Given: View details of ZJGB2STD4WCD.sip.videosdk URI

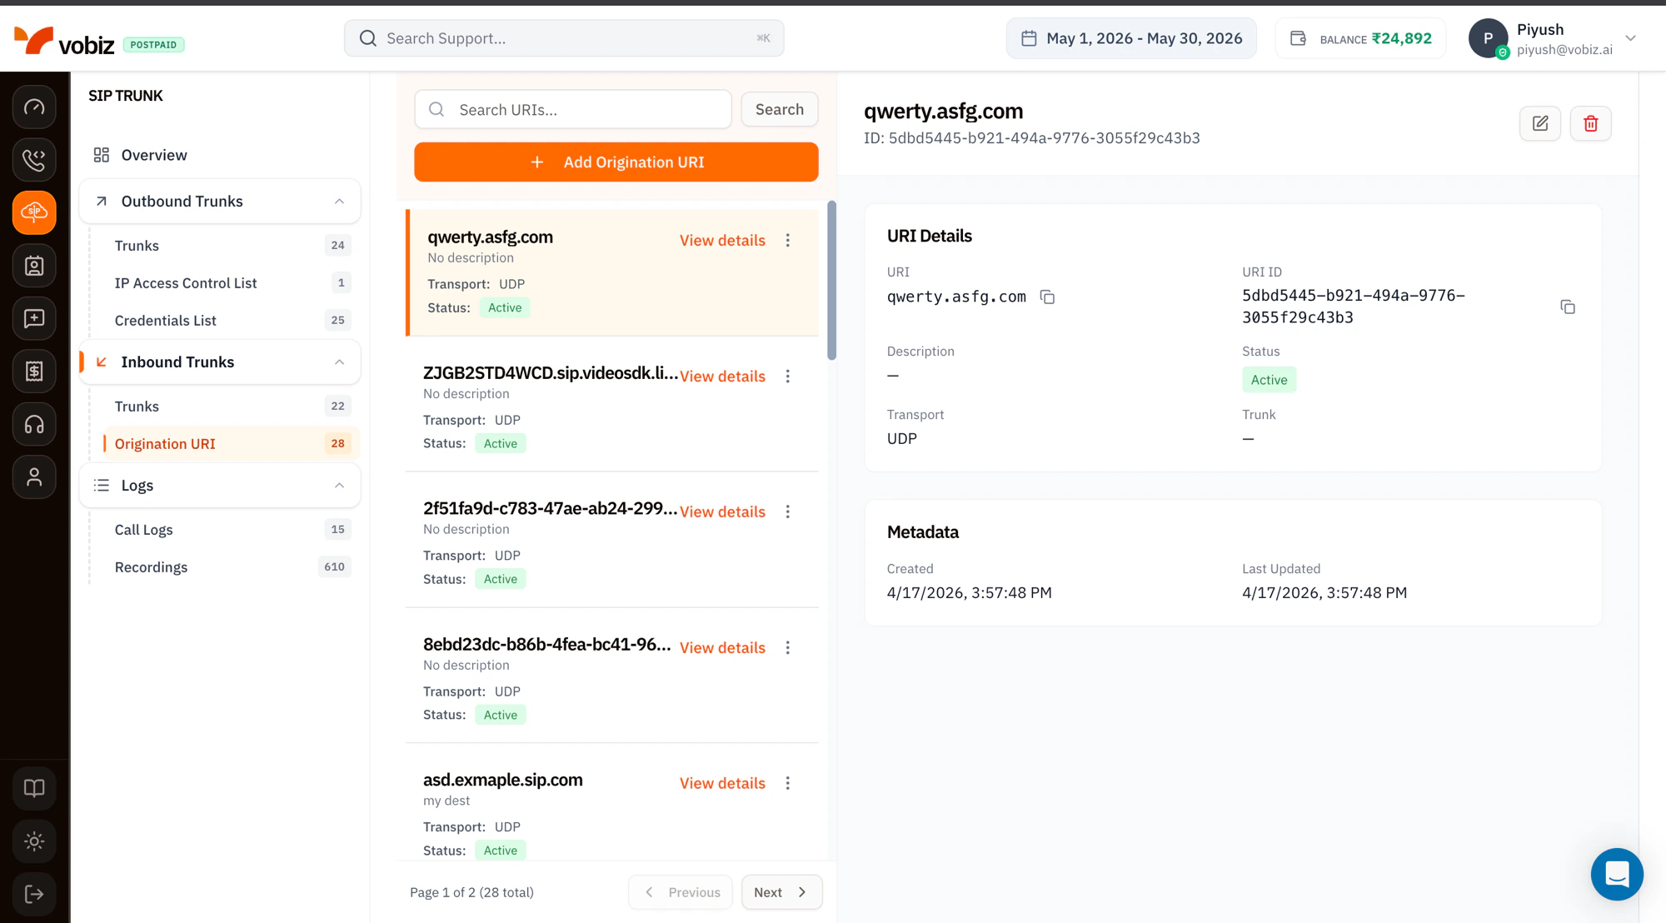Looking at the screenshot, I should (722, 376).
